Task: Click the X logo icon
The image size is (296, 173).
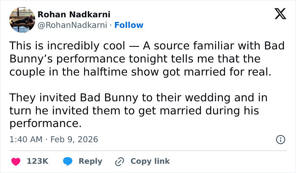Action: tap(280, 15)
